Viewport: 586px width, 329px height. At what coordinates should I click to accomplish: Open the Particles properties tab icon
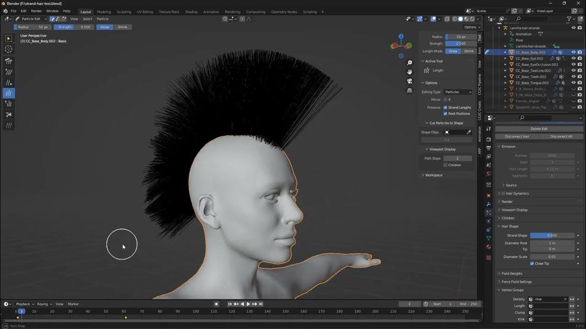(488, 212)
